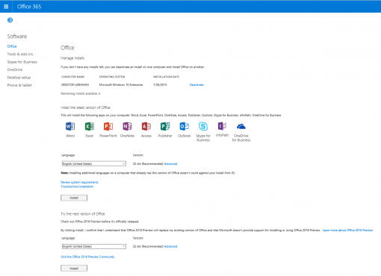The height and width of the screenshot is (276, 381).
Task: Open Desktop setup in sidebar
Action: pyautogui.click(x=19, y=78)
